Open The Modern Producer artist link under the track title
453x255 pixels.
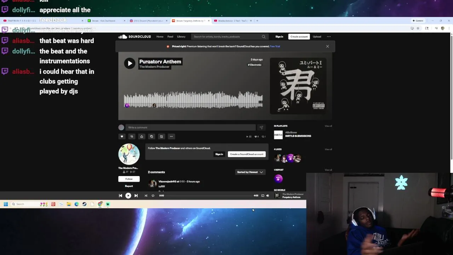[154, 67]
